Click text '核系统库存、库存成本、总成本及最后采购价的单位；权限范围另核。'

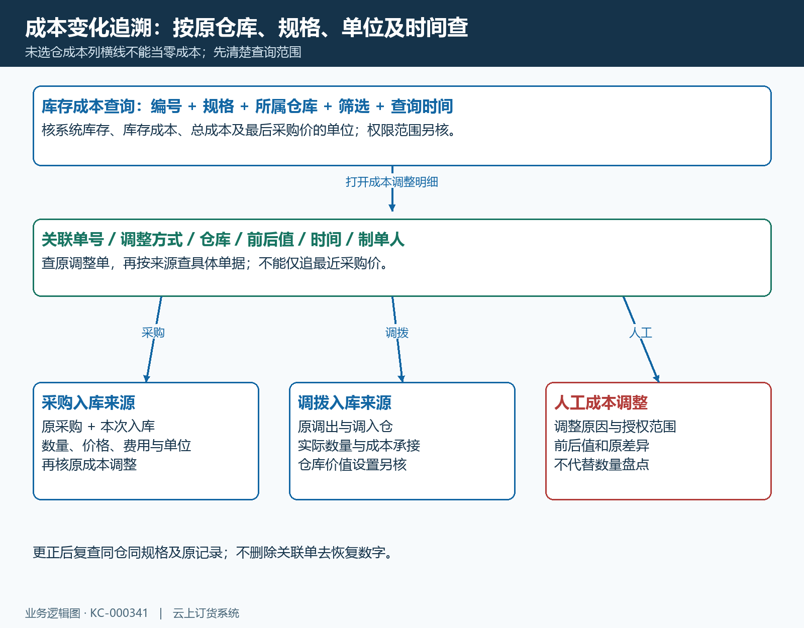pos(251,130)
